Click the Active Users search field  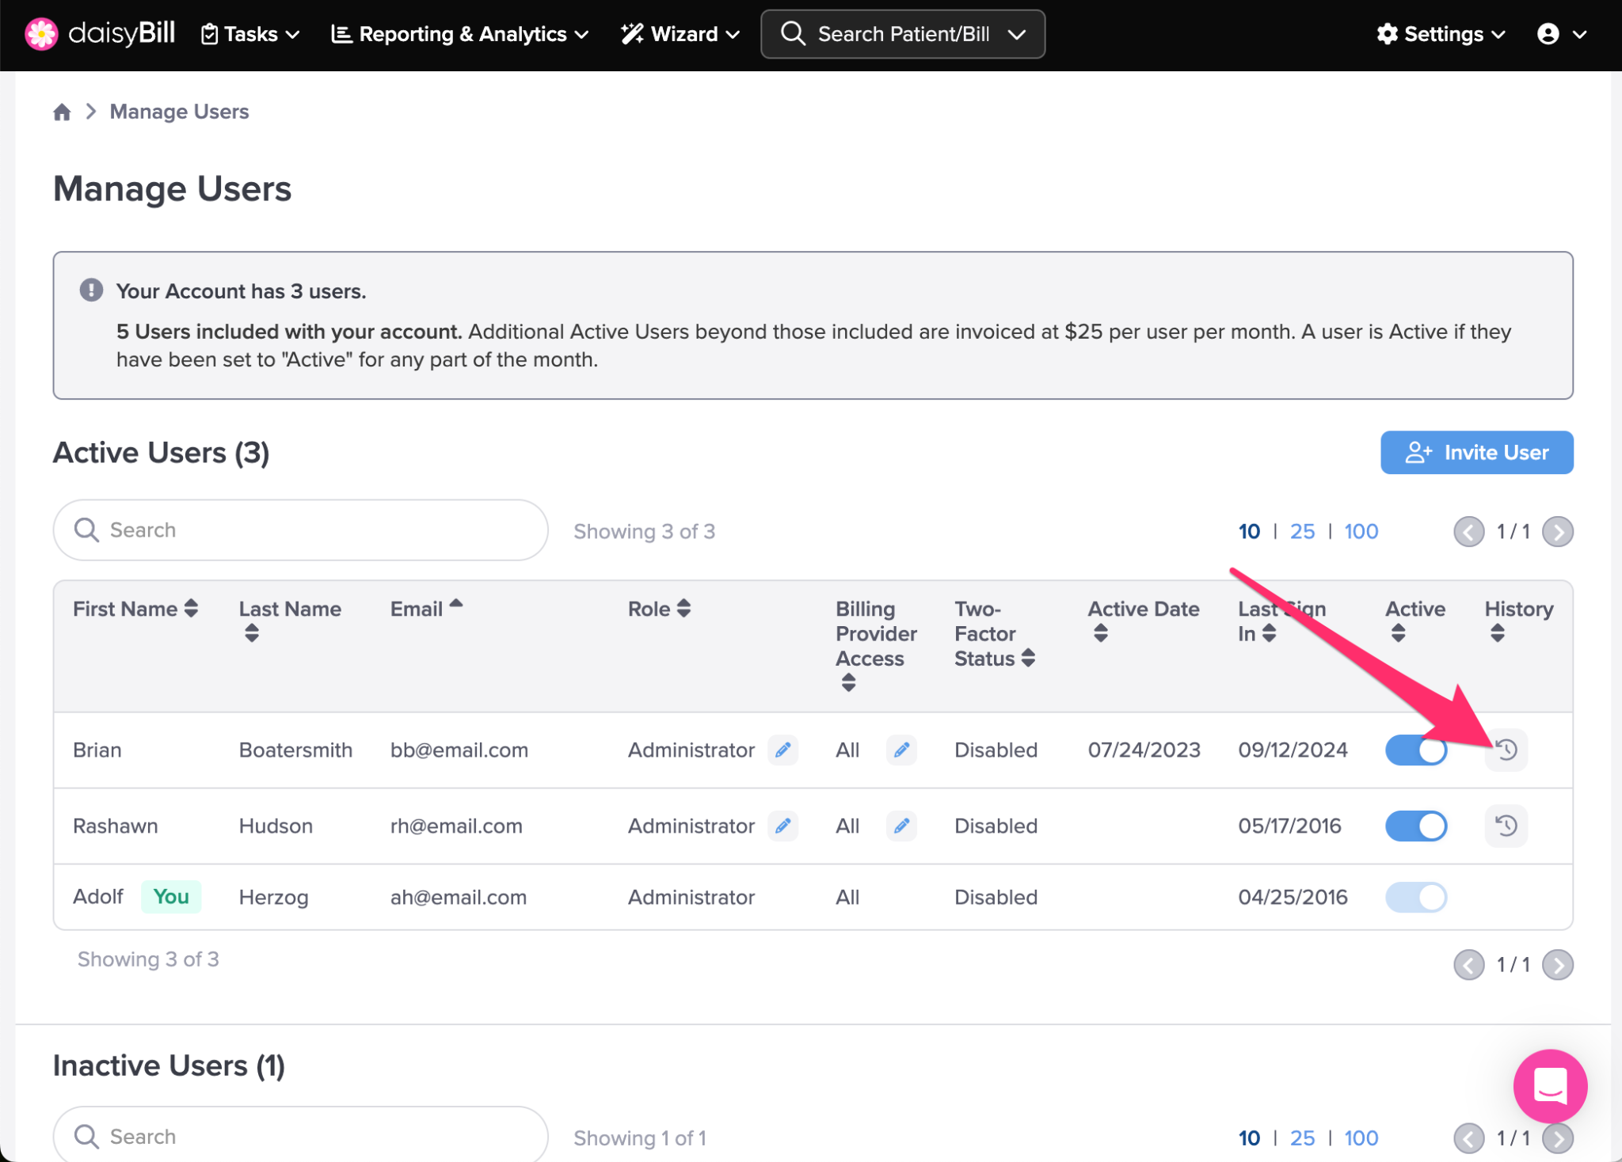click(x=301, y=530)
